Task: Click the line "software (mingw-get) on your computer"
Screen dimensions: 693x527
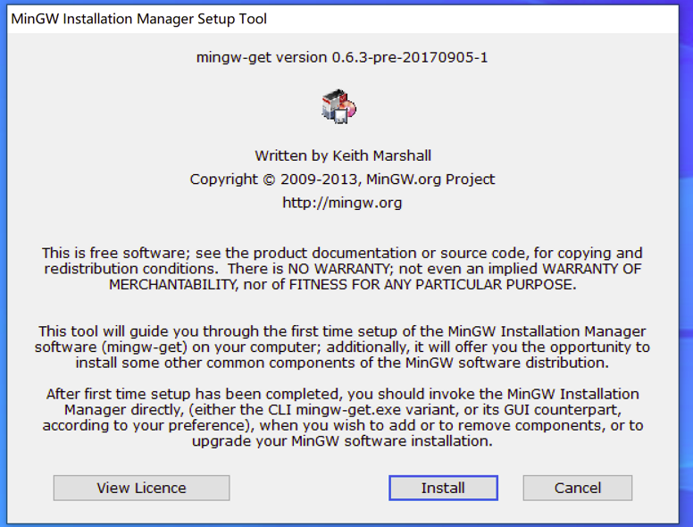Action: 342,347
